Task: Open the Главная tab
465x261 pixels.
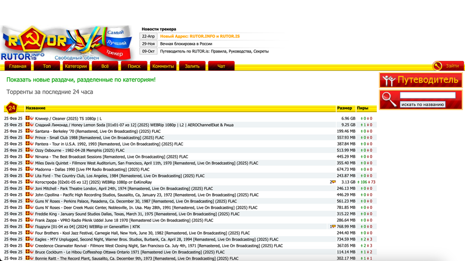Action: click(x=18, y=66)
